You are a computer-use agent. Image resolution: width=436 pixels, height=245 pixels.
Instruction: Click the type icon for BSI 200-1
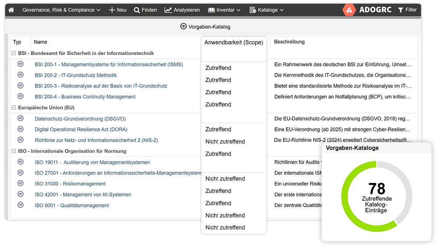tap(20, 64)
